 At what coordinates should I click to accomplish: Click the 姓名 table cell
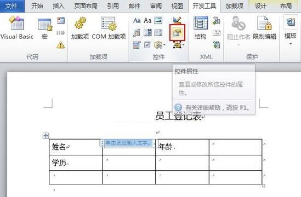point(76,147)
